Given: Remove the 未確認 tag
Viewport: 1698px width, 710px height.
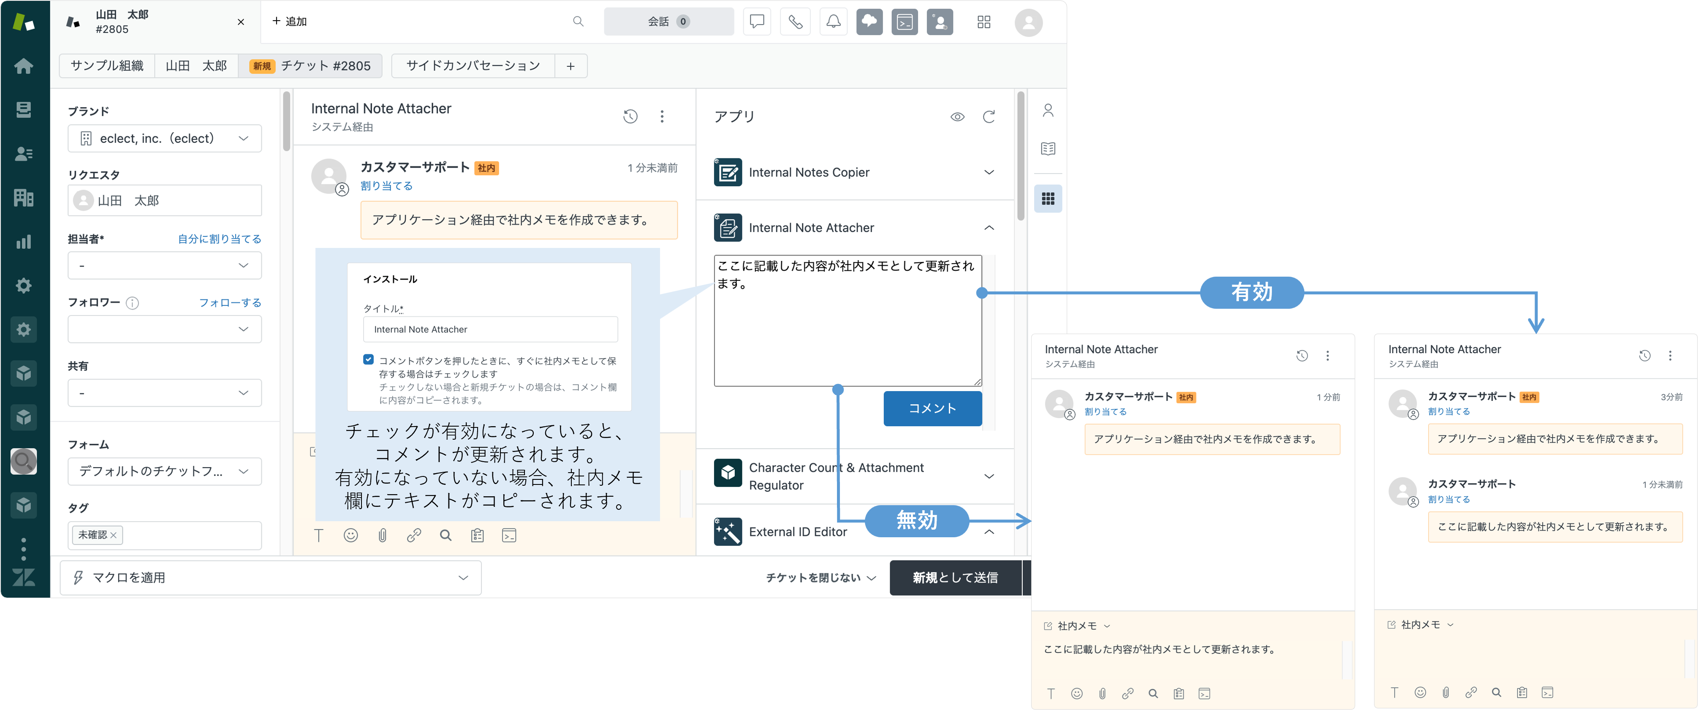Looking at the screenshot, I should pos(113,535).
